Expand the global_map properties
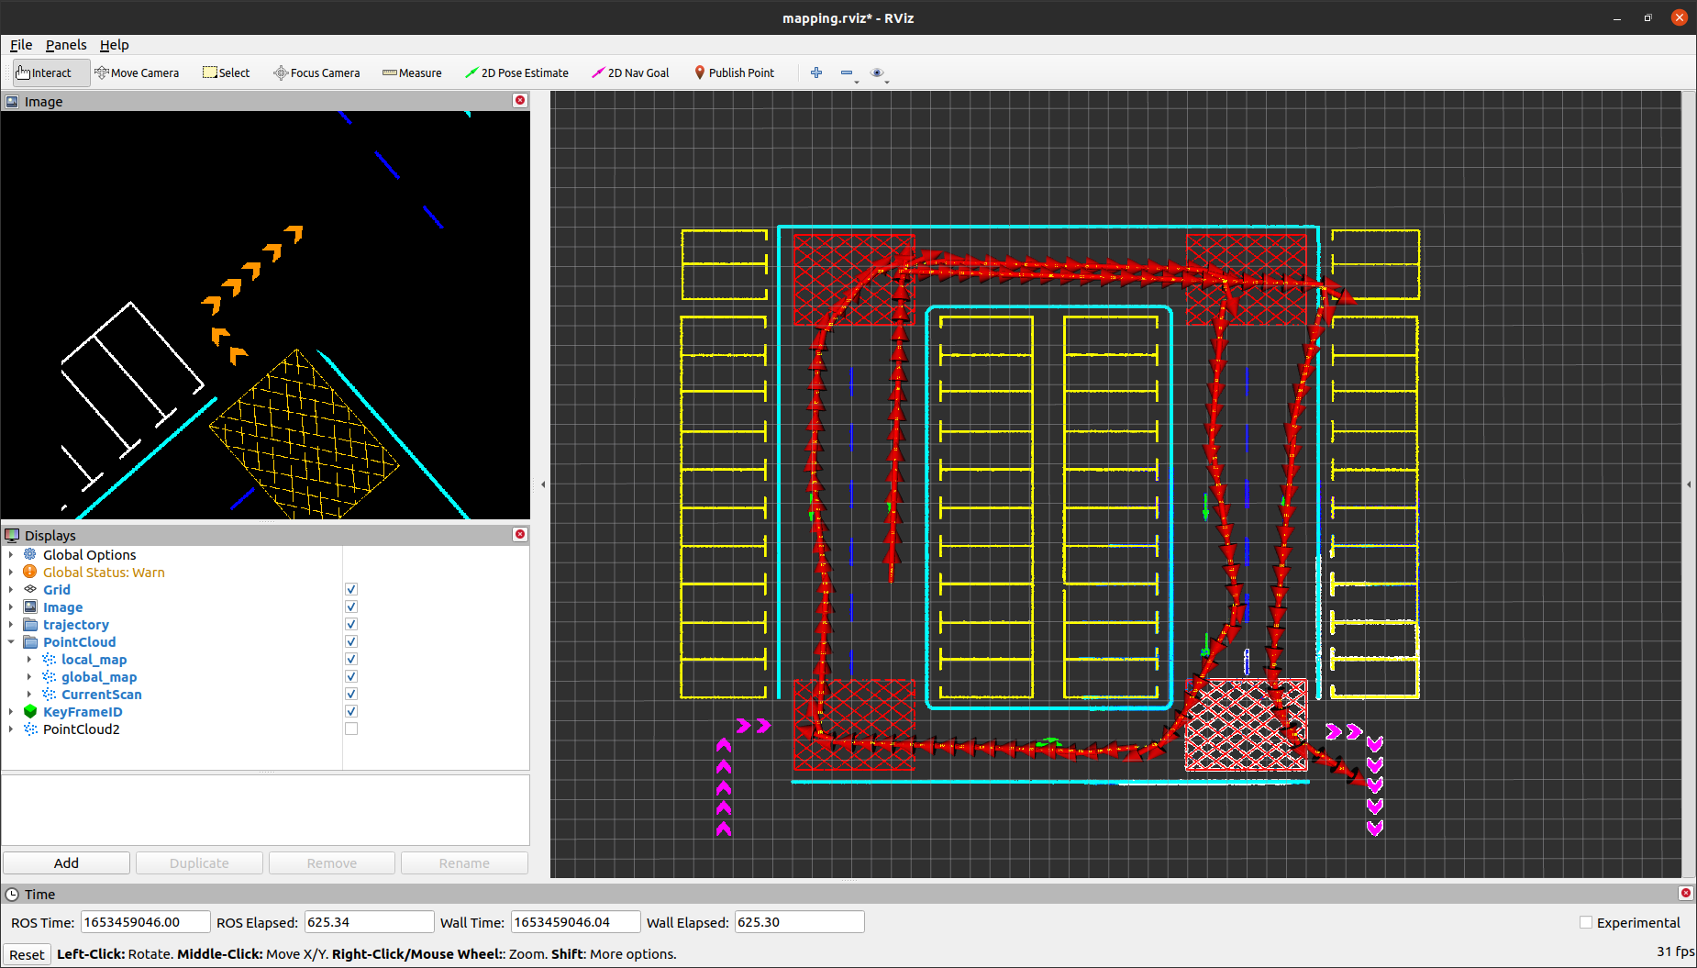The width and height of the screenshot is (1697, 968). point(29,676)
